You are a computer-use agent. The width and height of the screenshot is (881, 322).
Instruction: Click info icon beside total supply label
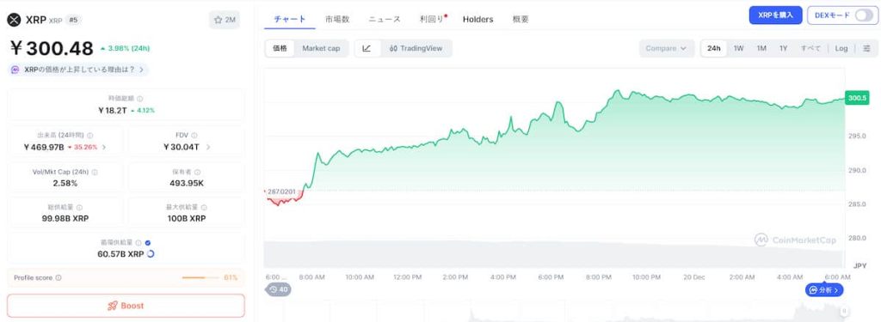click(79, 208)
